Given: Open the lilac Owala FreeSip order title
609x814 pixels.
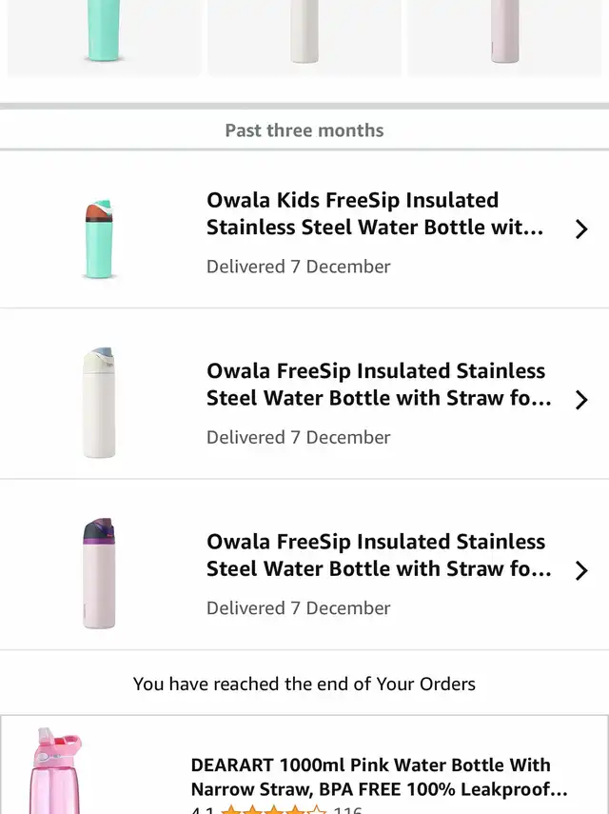Looking at the screenshot, I should [x=378, y=555].
